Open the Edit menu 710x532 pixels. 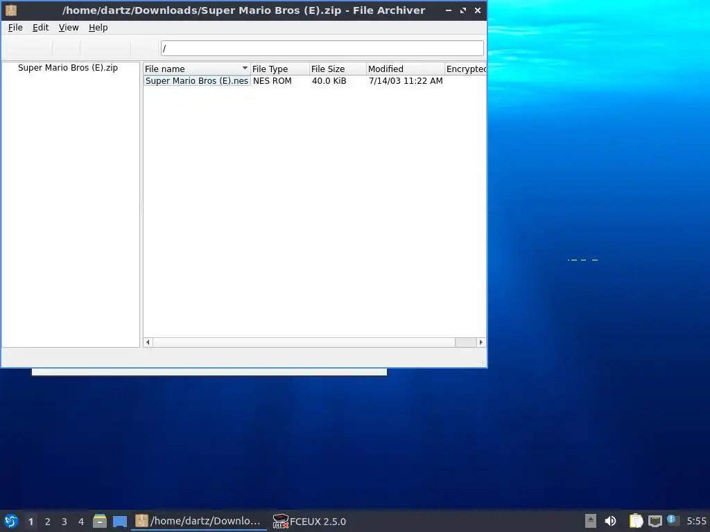click(x=40, y=28)
